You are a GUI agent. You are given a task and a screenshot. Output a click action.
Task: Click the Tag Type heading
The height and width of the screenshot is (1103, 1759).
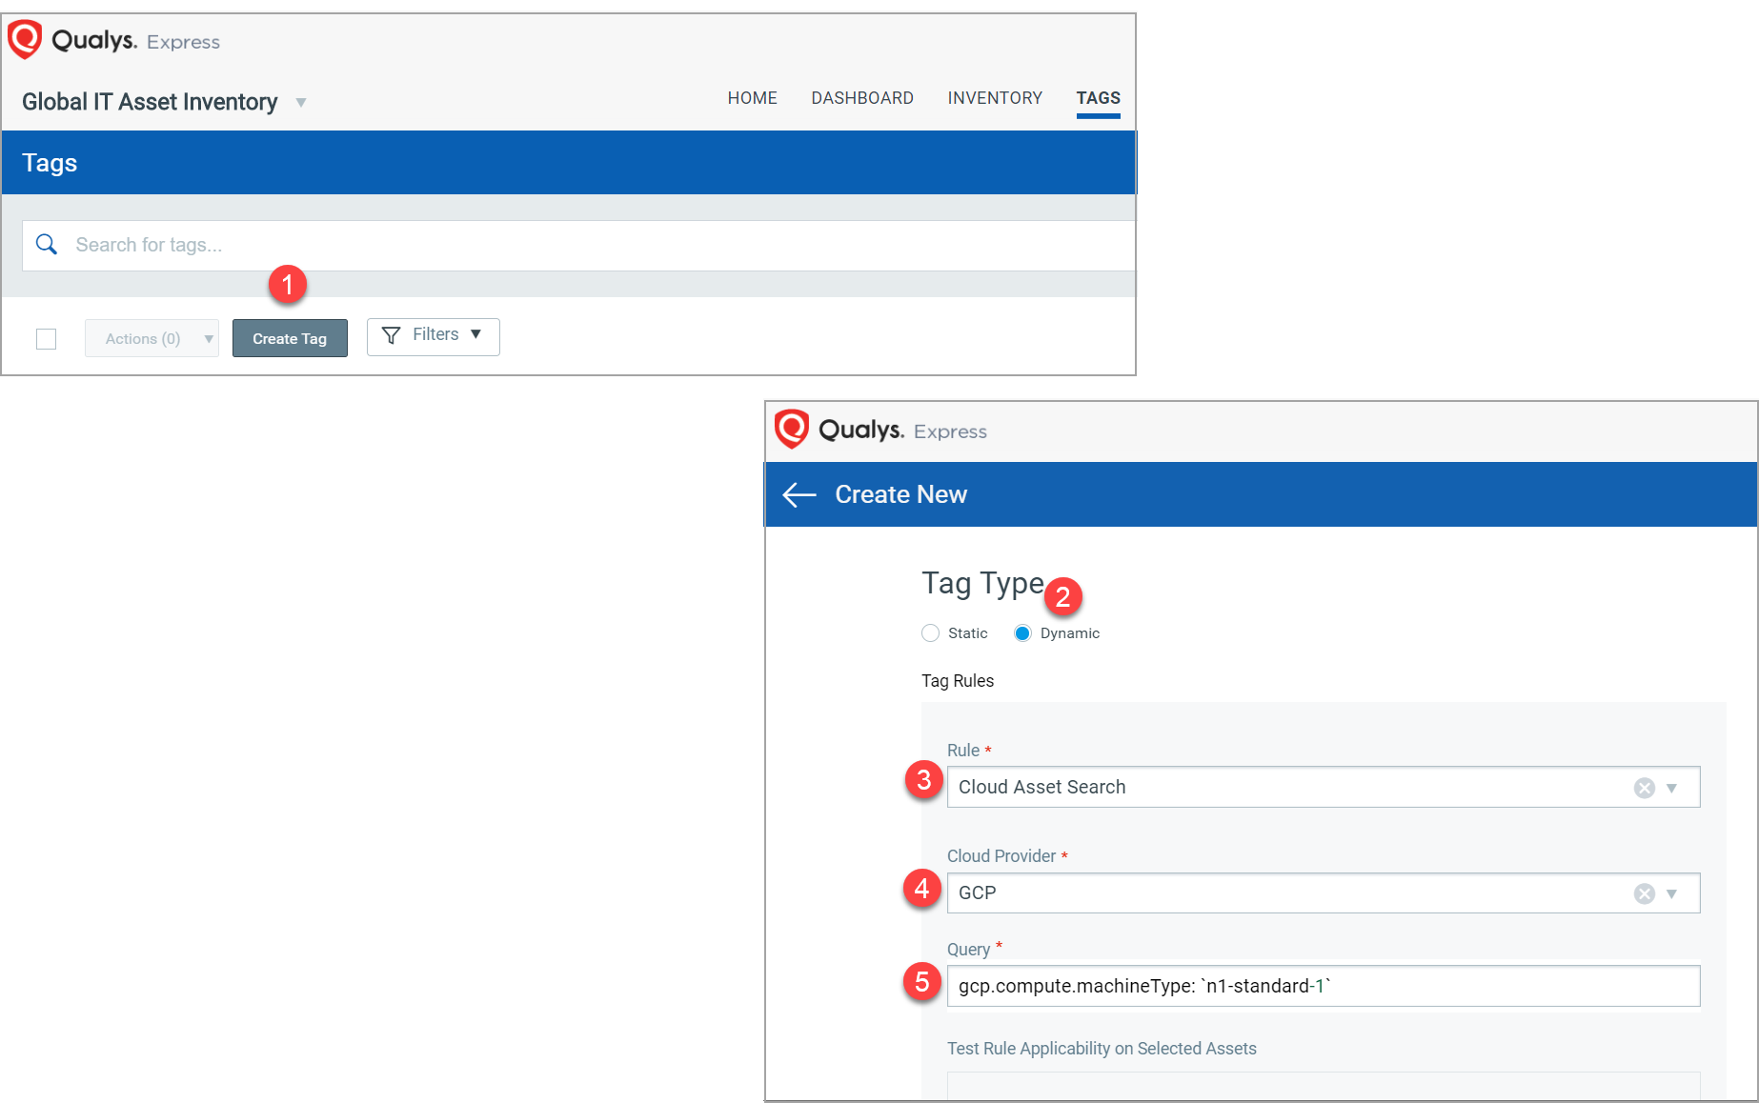tap(982, 584)
